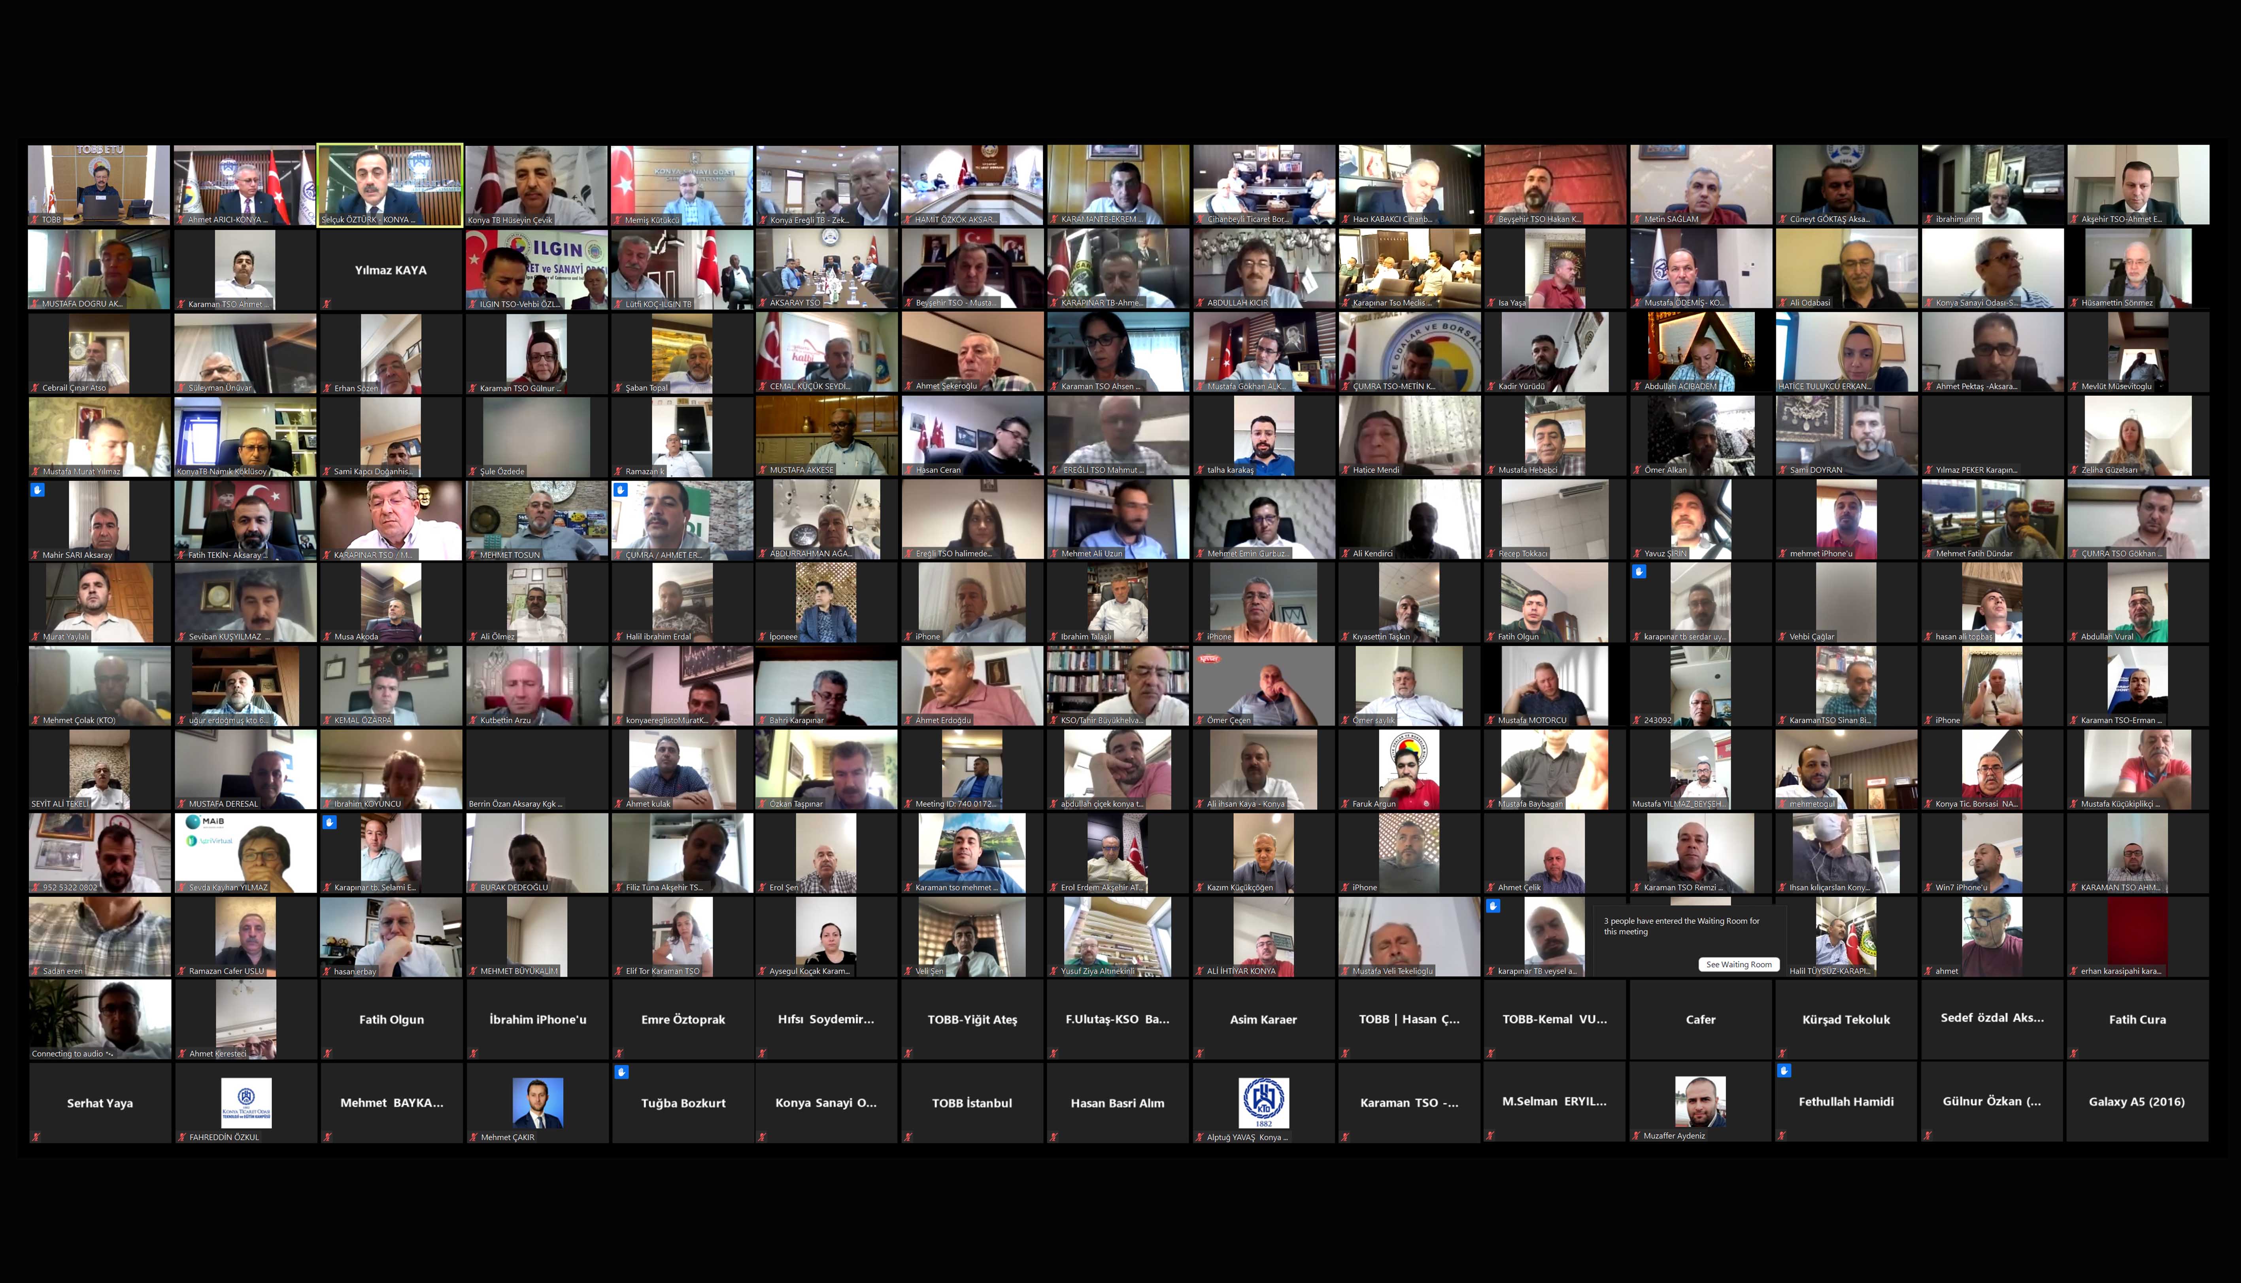The height and width of the screenshot is (1283, 2241).
Task: Click the raised hand icon on Mahir SARI Aksaray
Action: tap(38, 490)
